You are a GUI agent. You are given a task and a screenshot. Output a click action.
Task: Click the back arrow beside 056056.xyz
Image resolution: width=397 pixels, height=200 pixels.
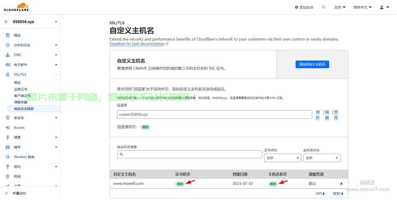[x=6, y=22]
